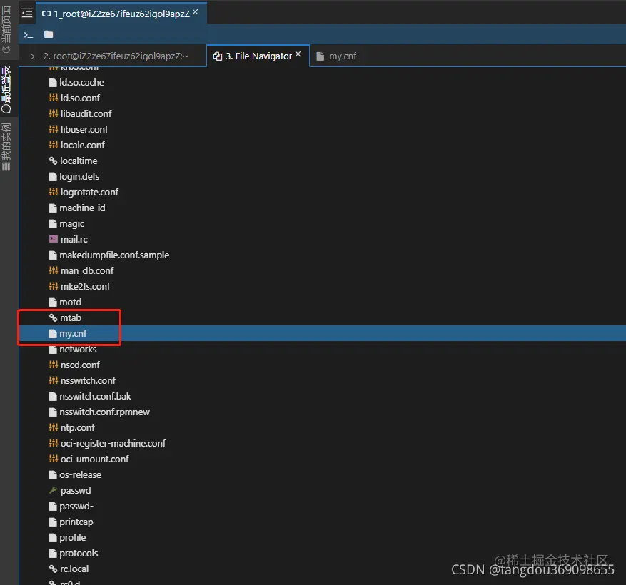This screenshot has height=585, width=626.
Task: Click the config icon beside oci-umount.conf
Action: pos(53,459)
